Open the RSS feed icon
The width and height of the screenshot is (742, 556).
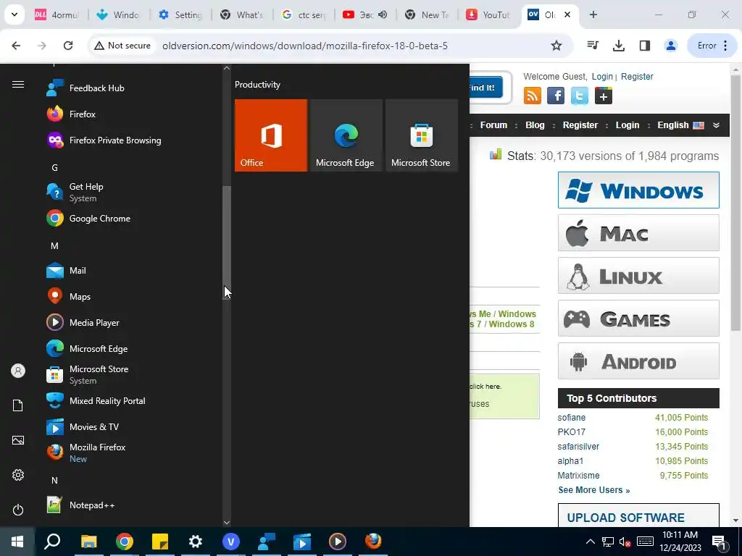(x=533, y=96)
